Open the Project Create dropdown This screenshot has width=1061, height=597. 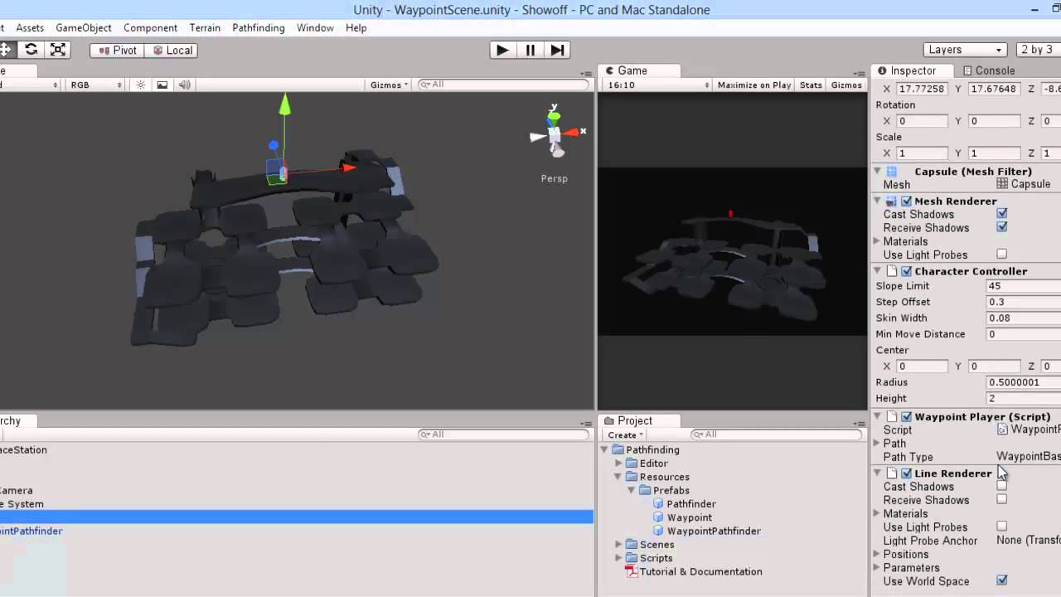coord(626,434)
